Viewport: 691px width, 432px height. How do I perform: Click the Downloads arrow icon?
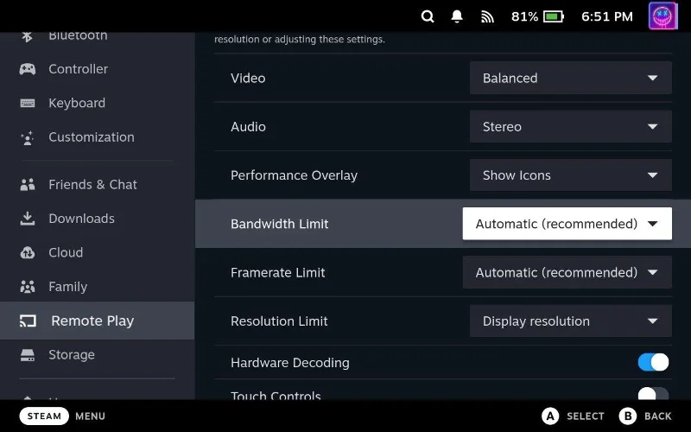tap(28, 219)
